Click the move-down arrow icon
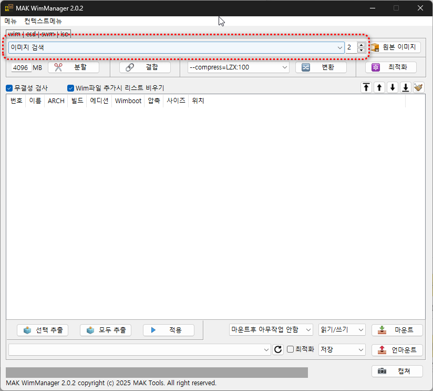Screen dimensions: 433x391 coord(393,88)
